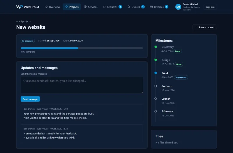The image size is (233, 153).
Task: Click the Discovery milestone title
Action: (167, 47)
